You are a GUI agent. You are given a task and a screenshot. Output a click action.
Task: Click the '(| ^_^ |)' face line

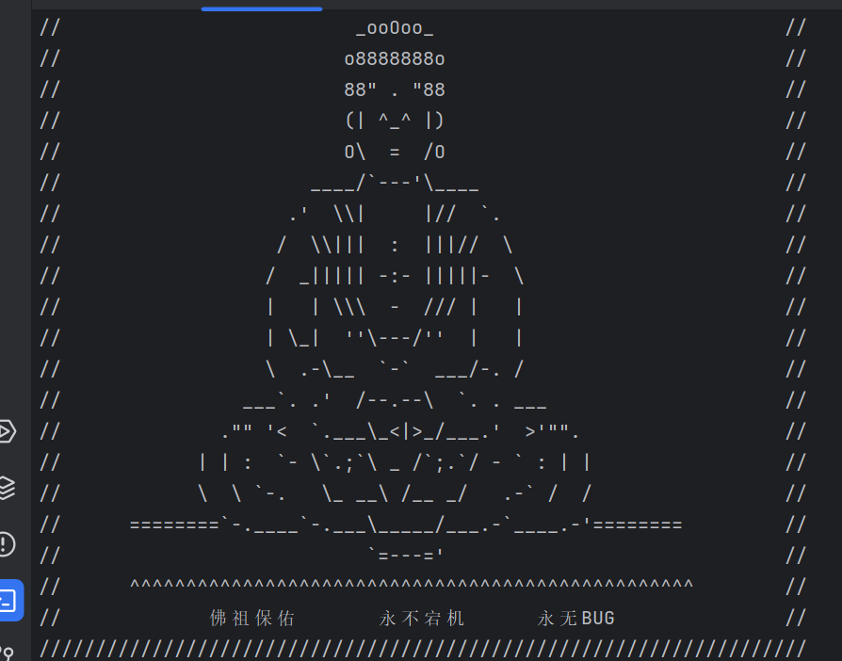pos(395,121)
